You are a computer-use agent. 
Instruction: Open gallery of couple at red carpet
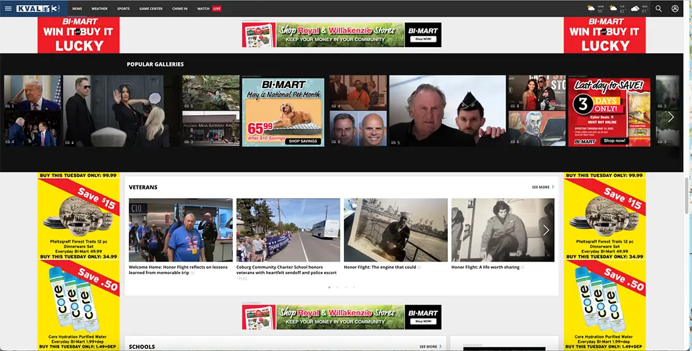coord(537,92)
